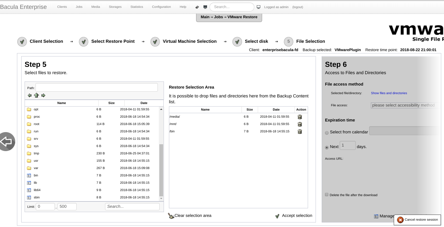Click Select Restore Point checkmark icon
Screen dimensions: 444x227
click(83, 42)
